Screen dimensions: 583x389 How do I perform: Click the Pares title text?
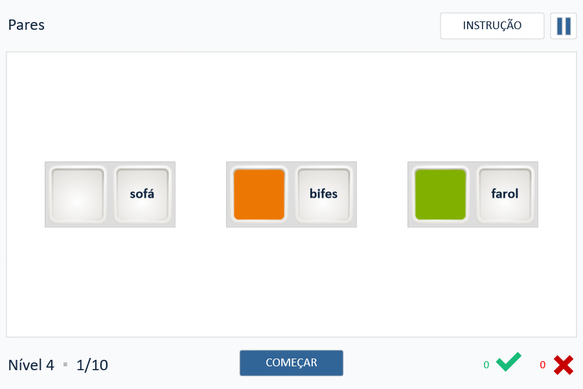[26, 25]
